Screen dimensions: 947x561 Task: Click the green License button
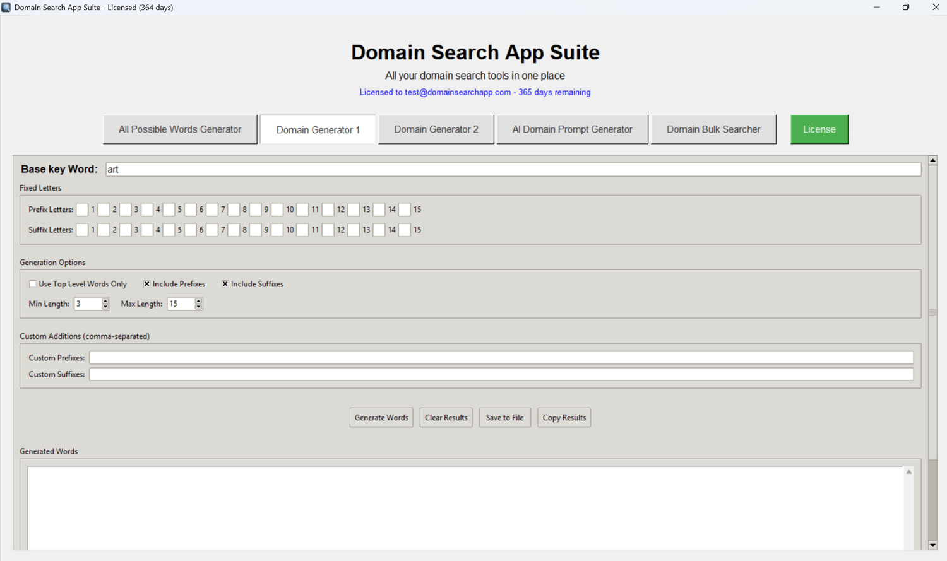(x=819, y=129)
